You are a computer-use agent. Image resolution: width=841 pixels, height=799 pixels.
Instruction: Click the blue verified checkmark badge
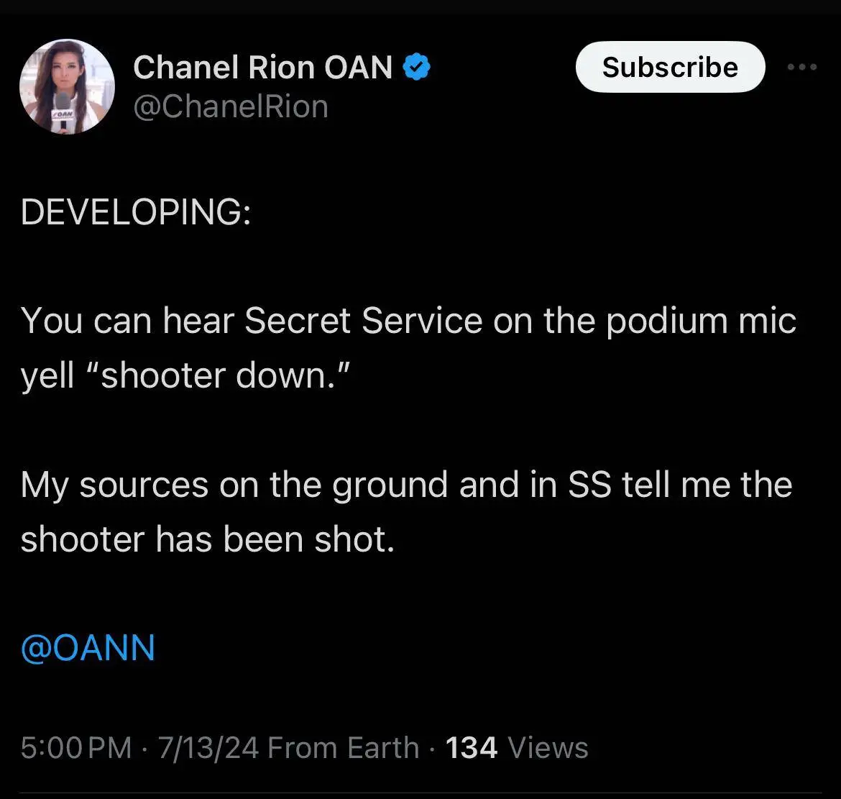click(417, 68)
